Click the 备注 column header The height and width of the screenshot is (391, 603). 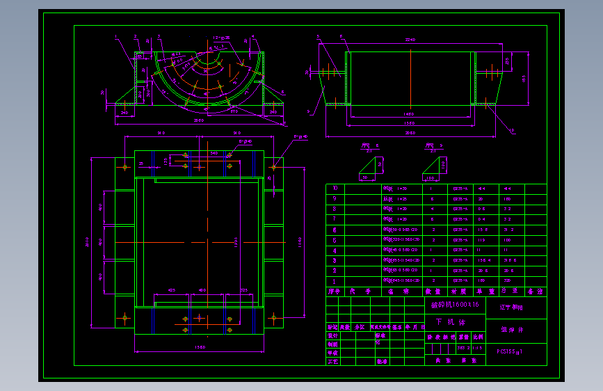(x=535, y=292)
